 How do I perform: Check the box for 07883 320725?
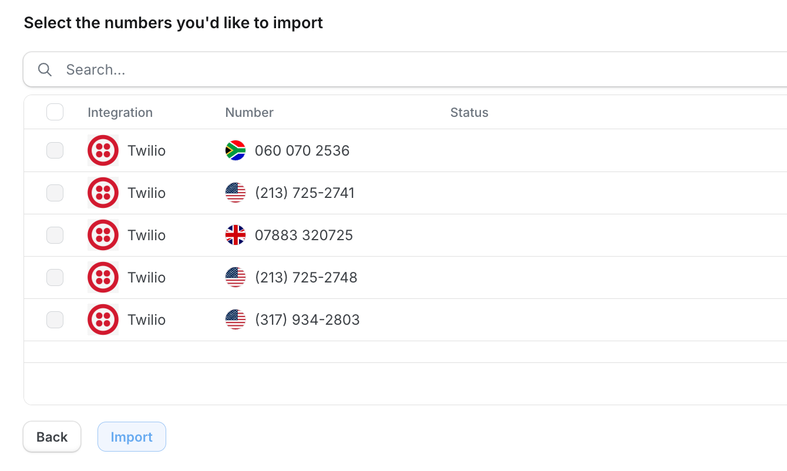click(55, 235)
